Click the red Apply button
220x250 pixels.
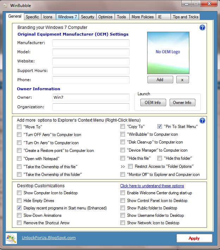coord(194,238)
